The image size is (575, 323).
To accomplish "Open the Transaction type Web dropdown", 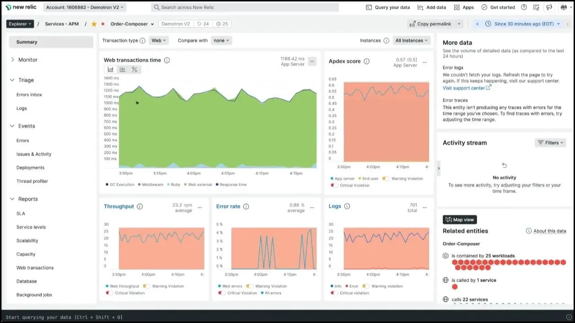I will (159, 41).
